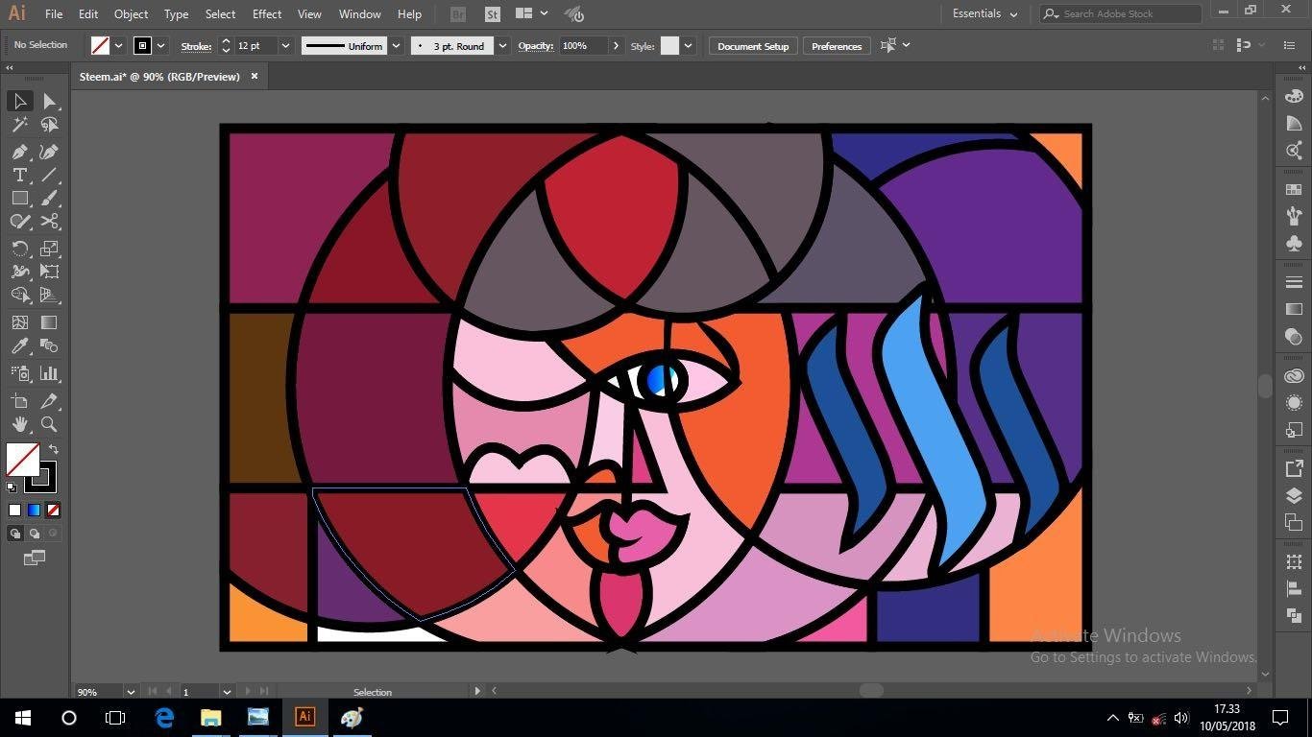Open the Symbols panel club icon
The height and width of the screenshot is (737, 1312).
click(x=1294, y=243)
